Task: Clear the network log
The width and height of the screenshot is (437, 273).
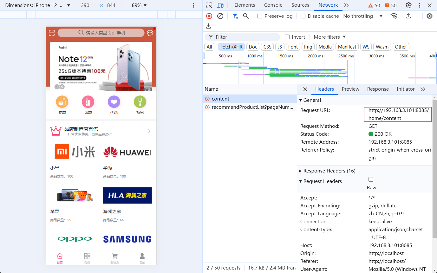Action: [x=220, y=16]
